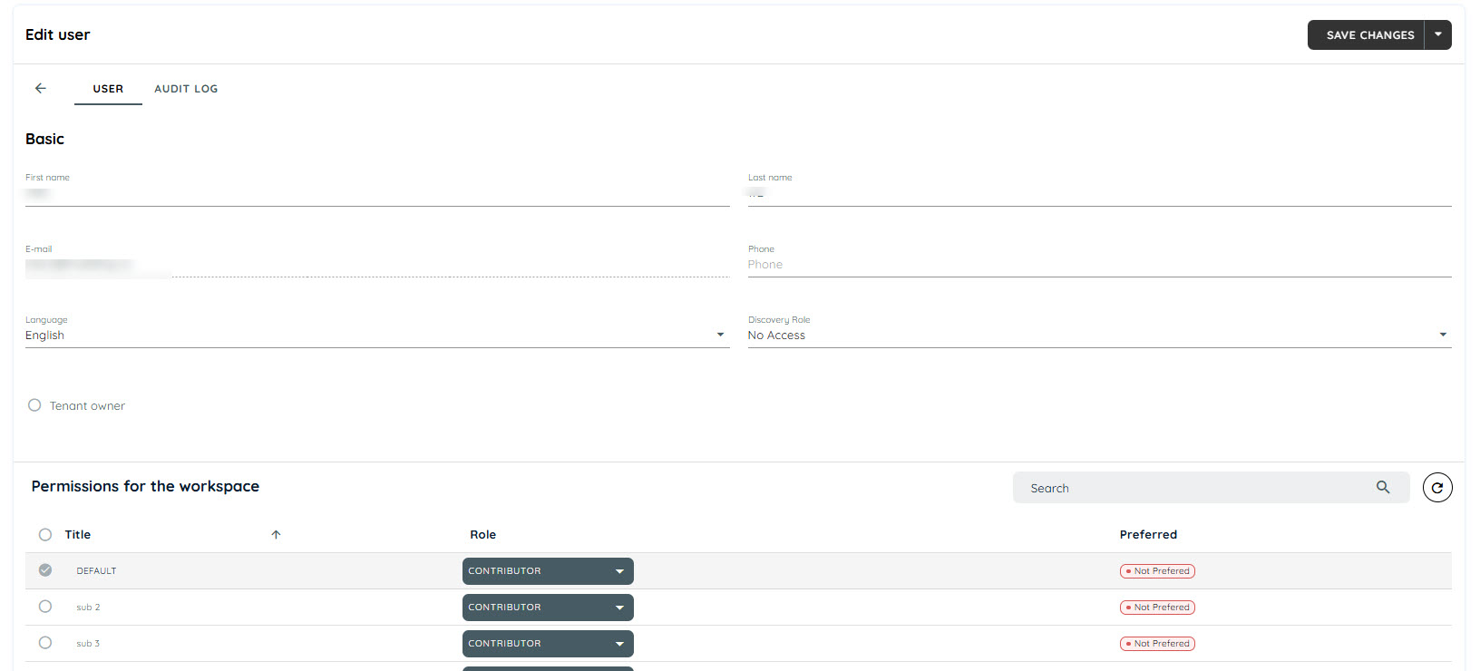Click the Not Prefered badge for sub 2
Screen dimensions: 1480x671
click(x=1157, y=608)
